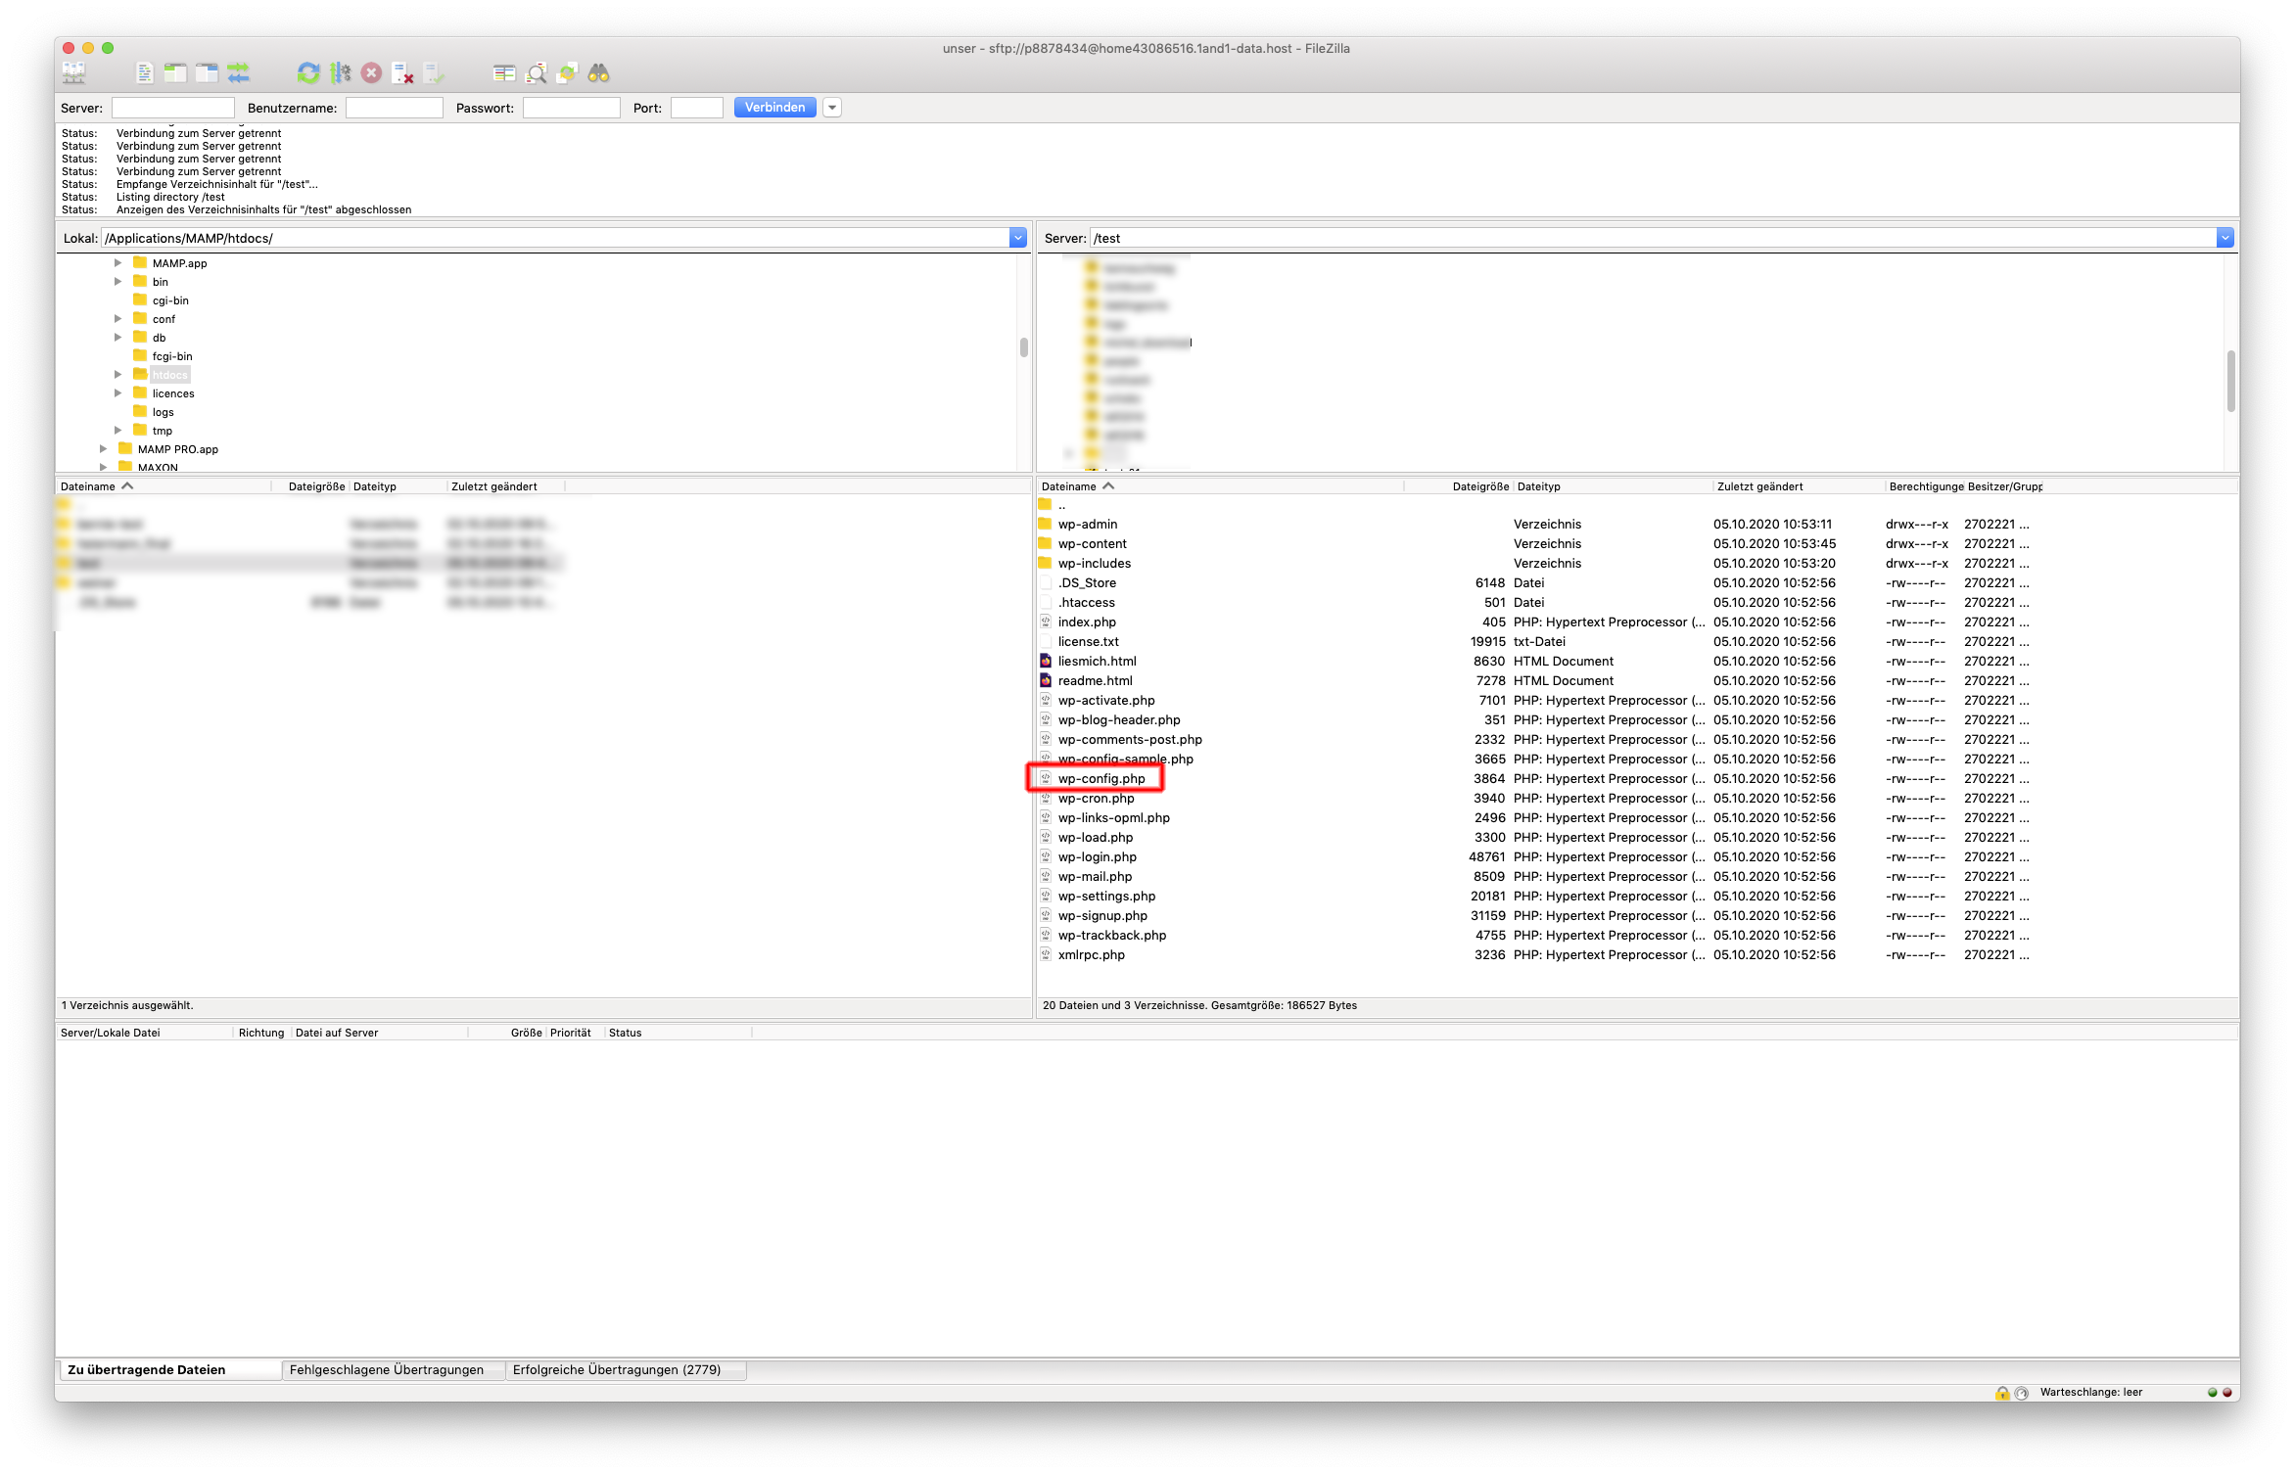Click the process queue toolbar icon
The width and height of the screenshot is (2295, 1474).
pyautogui.click(x=340, y=72)
